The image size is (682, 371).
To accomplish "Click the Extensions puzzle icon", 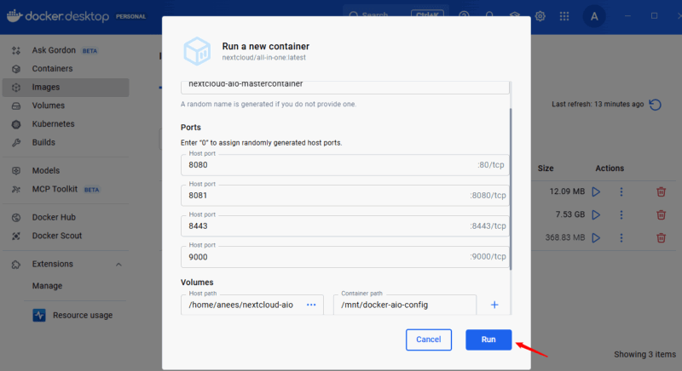I will pos(16,265).
